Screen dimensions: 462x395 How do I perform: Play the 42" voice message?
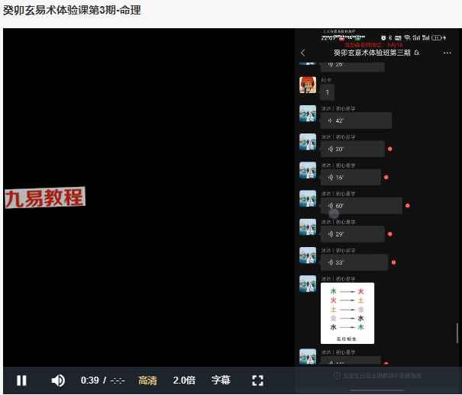(x=356, y=120)
